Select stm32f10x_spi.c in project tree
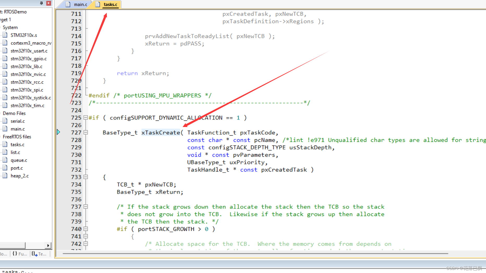Viewport: 486px width, 273px height. click(x=27, y=90)
